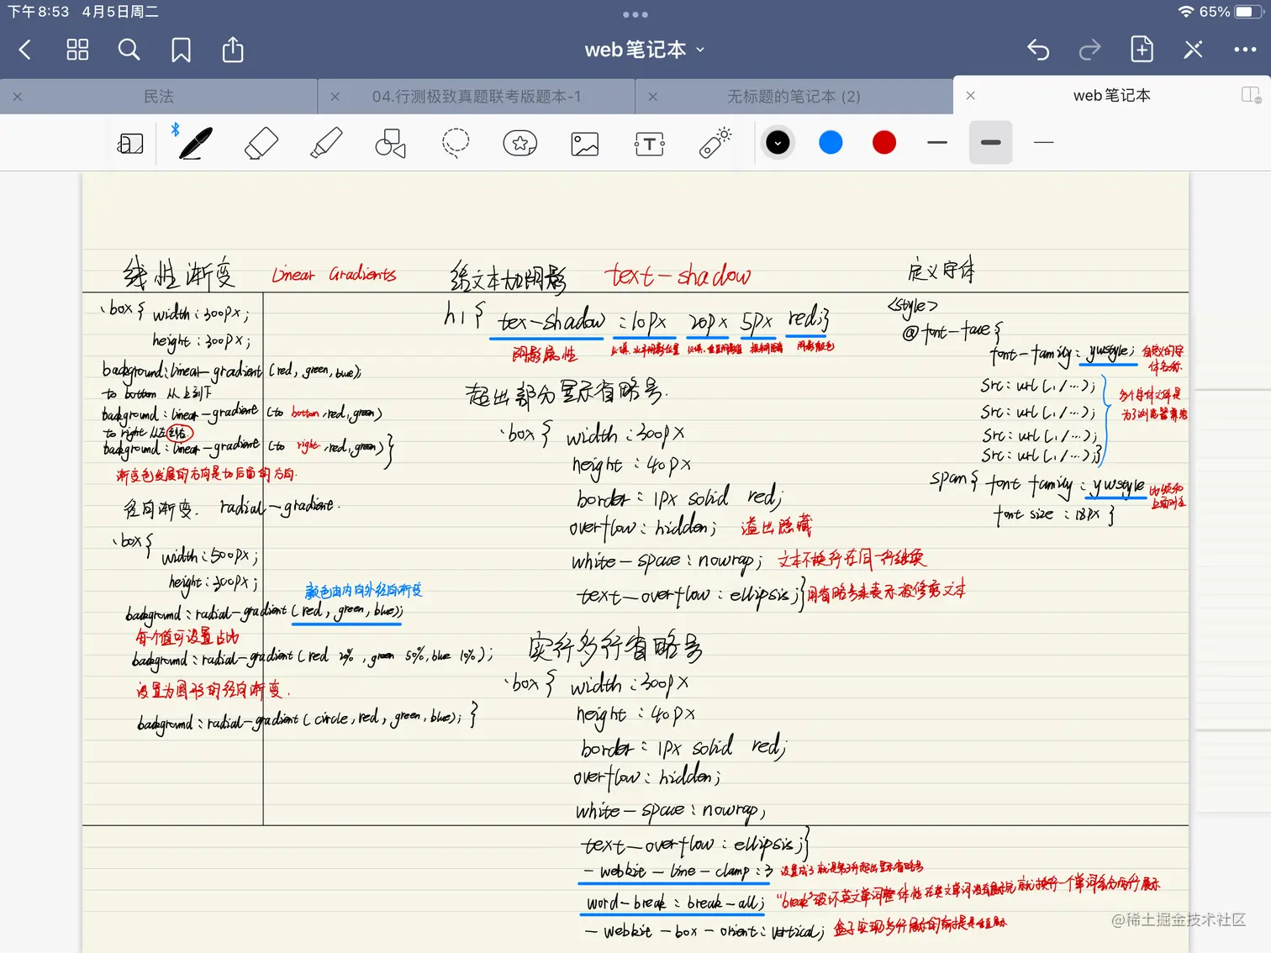Tap the Wi-Fi status icon
The width and height of the screenshot is (1271, 953).
(1186, 12)
